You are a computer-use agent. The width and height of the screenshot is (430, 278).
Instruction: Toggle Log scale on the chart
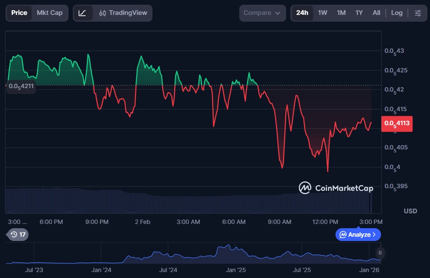point(396,13)
